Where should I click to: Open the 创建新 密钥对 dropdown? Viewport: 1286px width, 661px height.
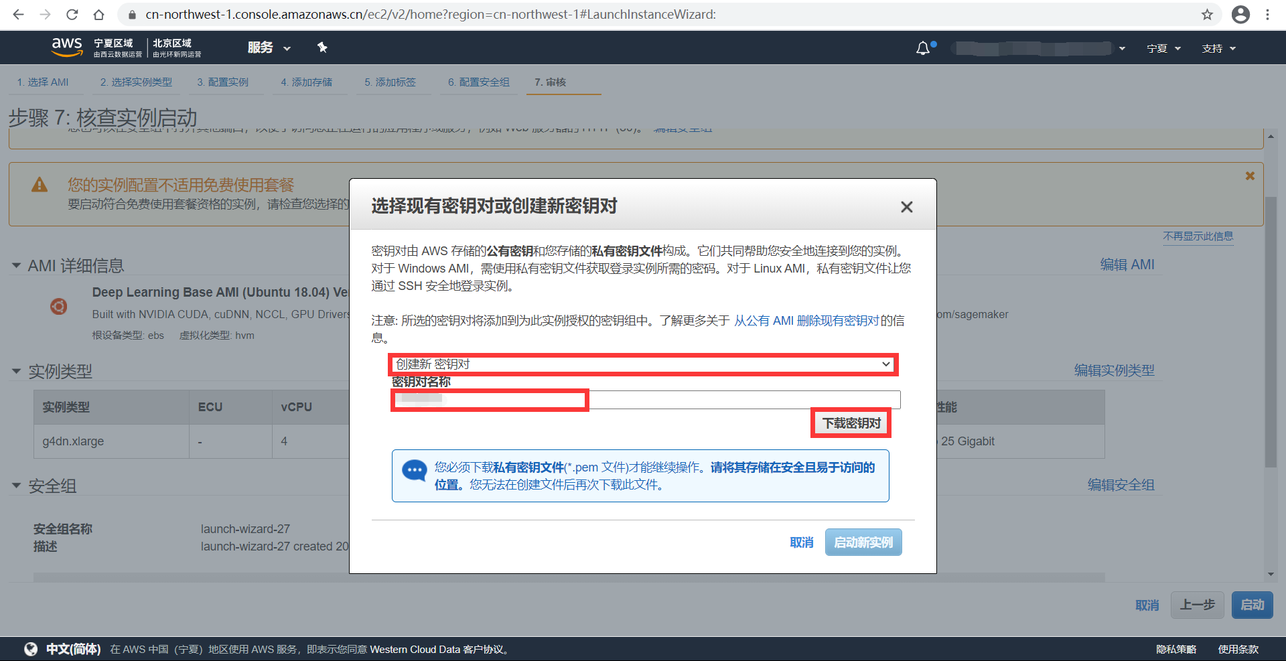click(643, 364)
